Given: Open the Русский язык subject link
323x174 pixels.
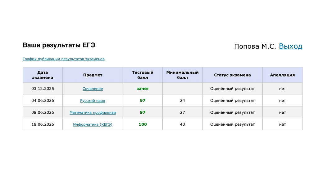Looking at the screenshot, I should point(93,100).
